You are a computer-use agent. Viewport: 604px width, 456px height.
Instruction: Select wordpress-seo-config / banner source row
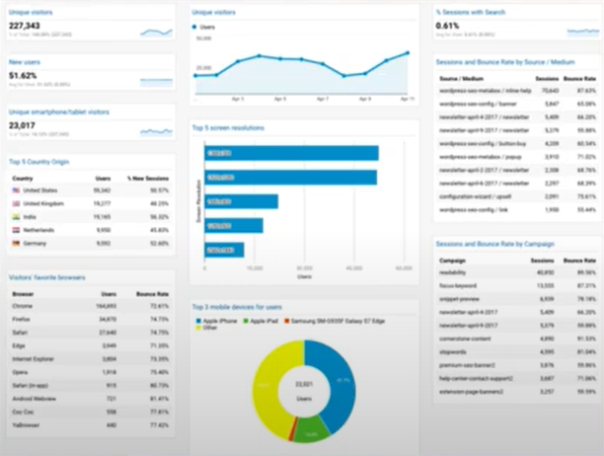(517, 104)
